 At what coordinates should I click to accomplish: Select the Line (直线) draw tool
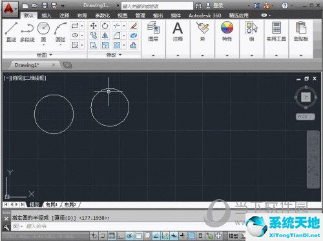11,32
